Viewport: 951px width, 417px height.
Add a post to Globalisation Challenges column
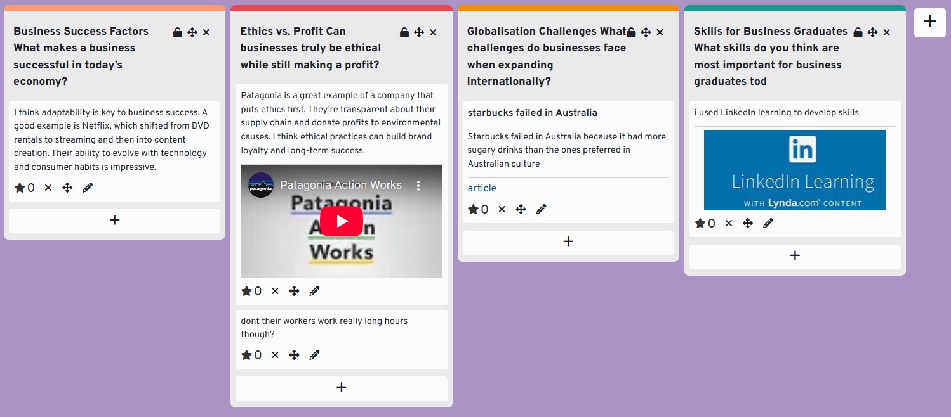(x=568, y=242)
